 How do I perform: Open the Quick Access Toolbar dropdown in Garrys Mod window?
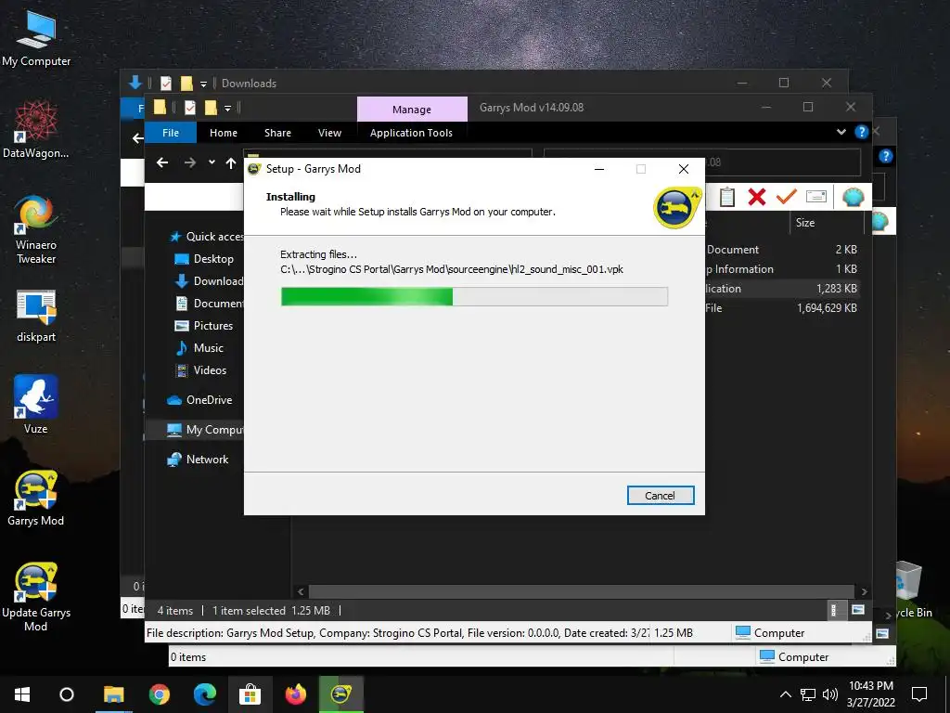click(228, 109)
